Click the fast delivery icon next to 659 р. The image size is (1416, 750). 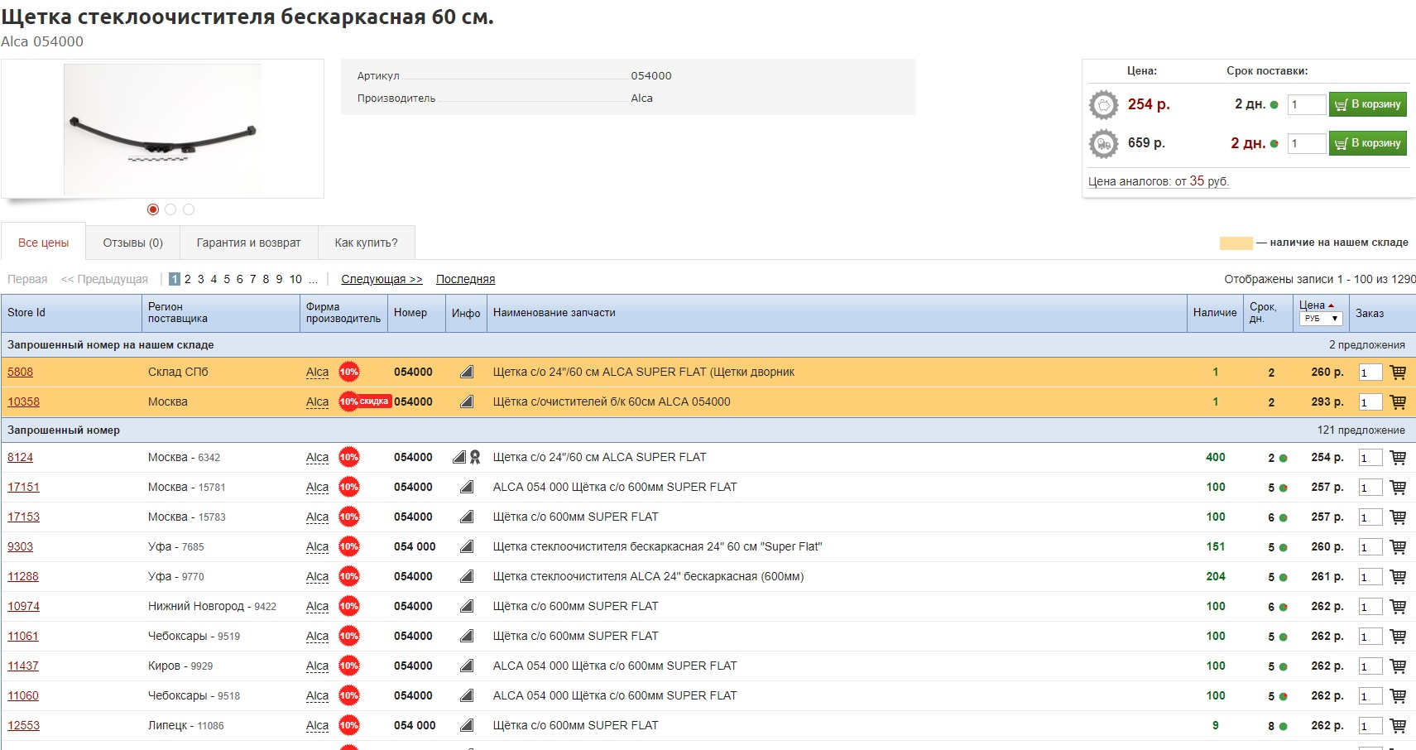coord(1103,143)
